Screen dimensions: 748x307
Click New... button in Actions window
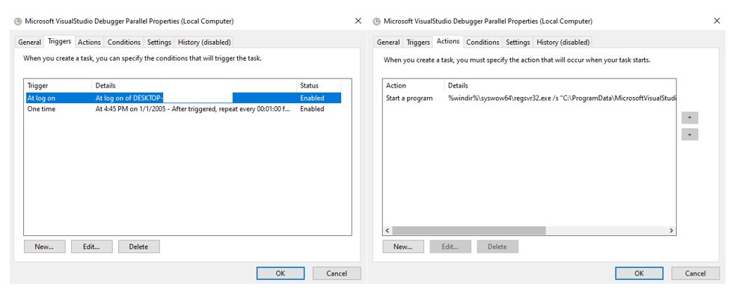(x=402, y=246)
